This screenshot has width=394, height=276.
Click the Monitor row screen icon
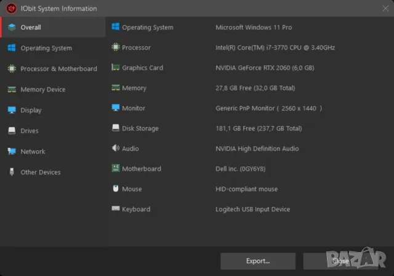pos(116,108)
